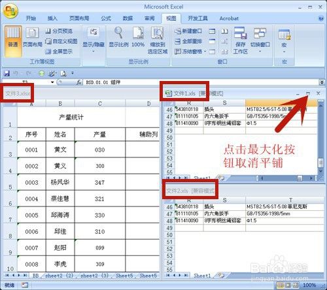
Task: Open the Name Box dropdown arrow
Action: (x=52, y=82)
